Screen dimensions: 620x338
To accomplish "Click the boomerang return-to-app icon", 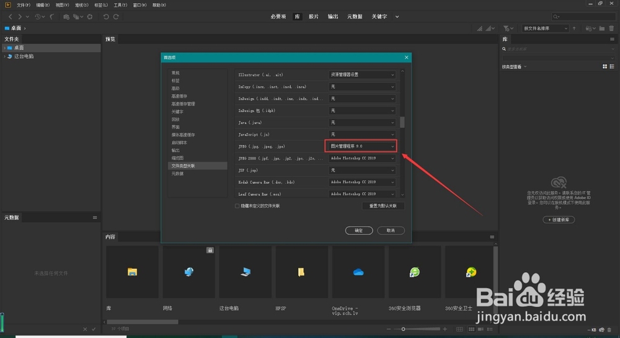I will [x=52, y=17].
